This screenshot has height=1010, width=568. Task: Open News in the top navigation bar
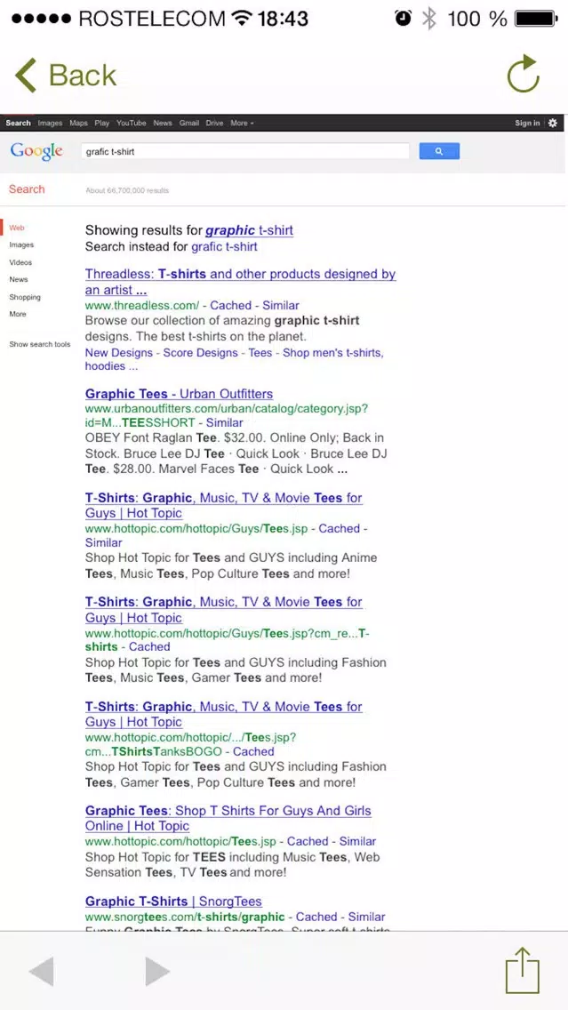(163, 123)
